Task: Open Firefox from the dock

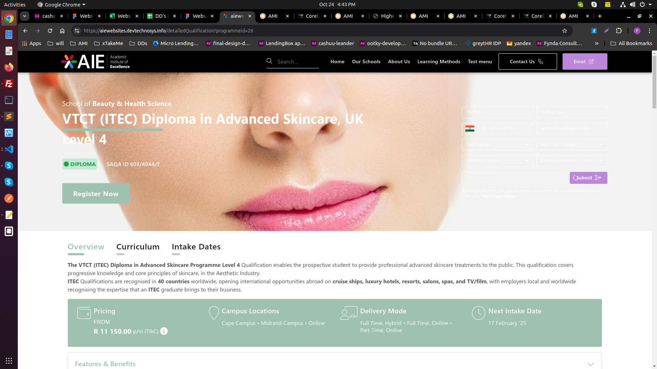Action: click(x=9, y=67)
